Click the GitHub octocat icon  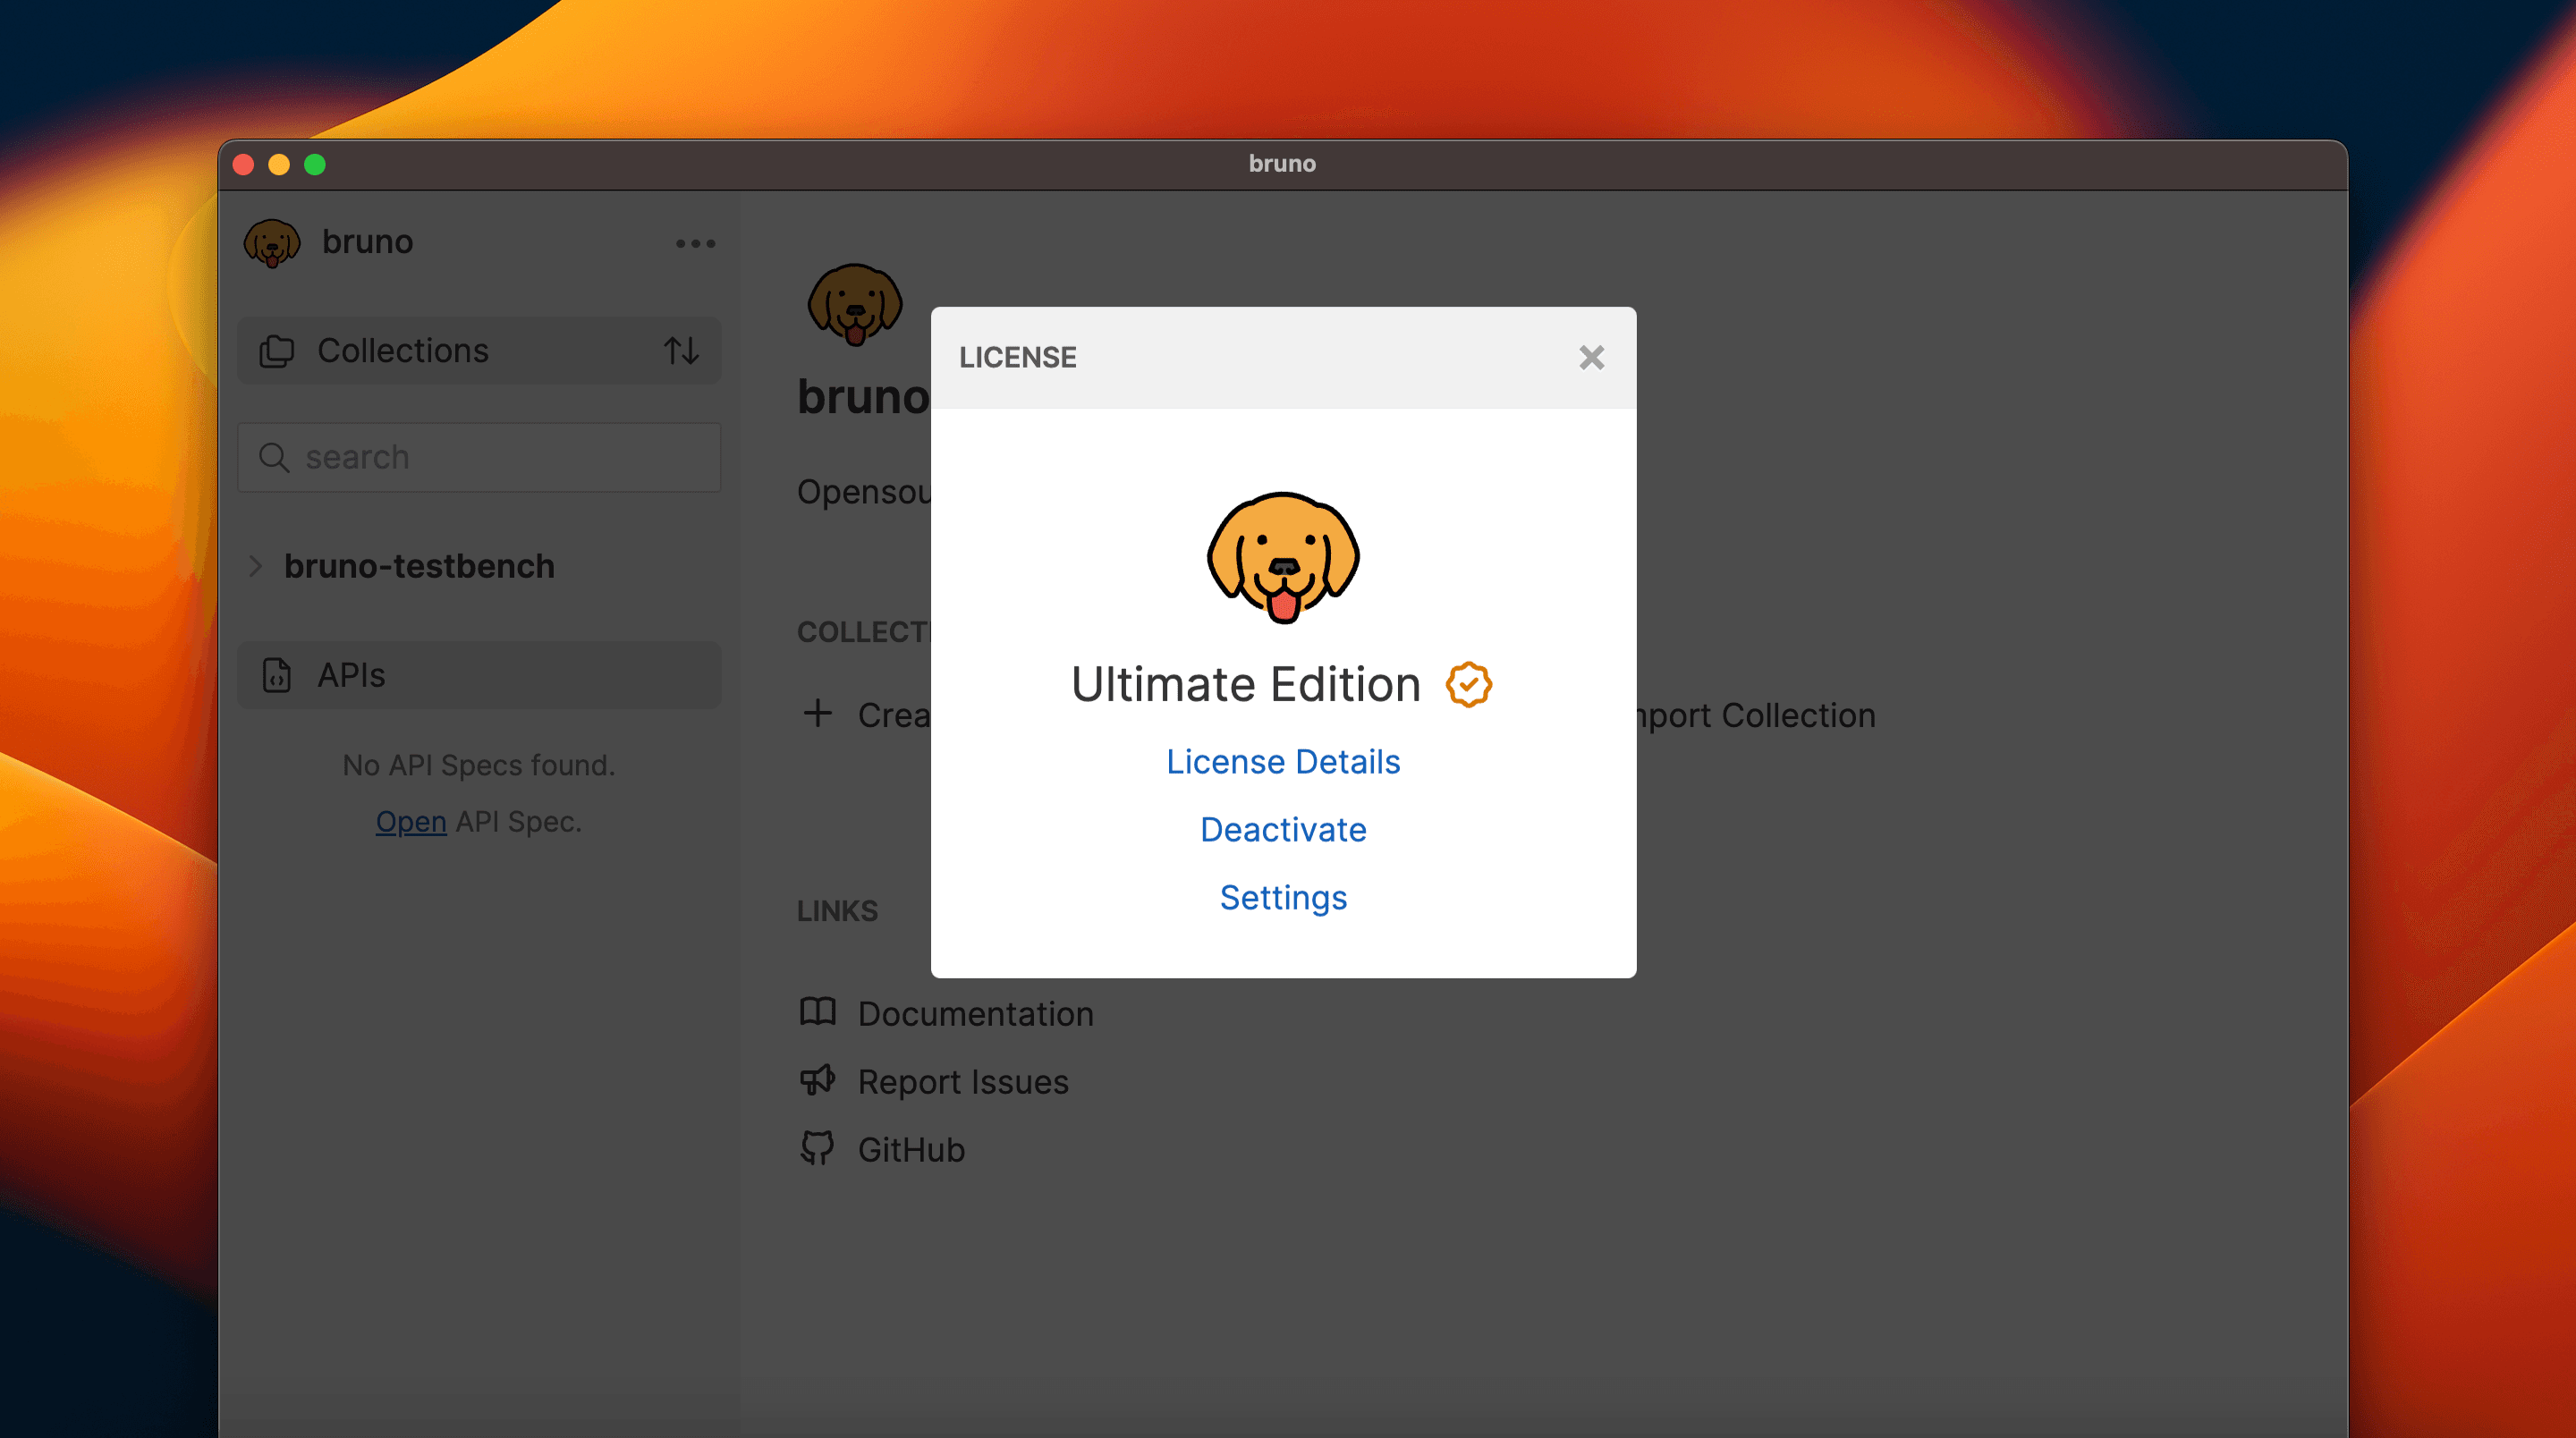click(x=818, y=1148)
